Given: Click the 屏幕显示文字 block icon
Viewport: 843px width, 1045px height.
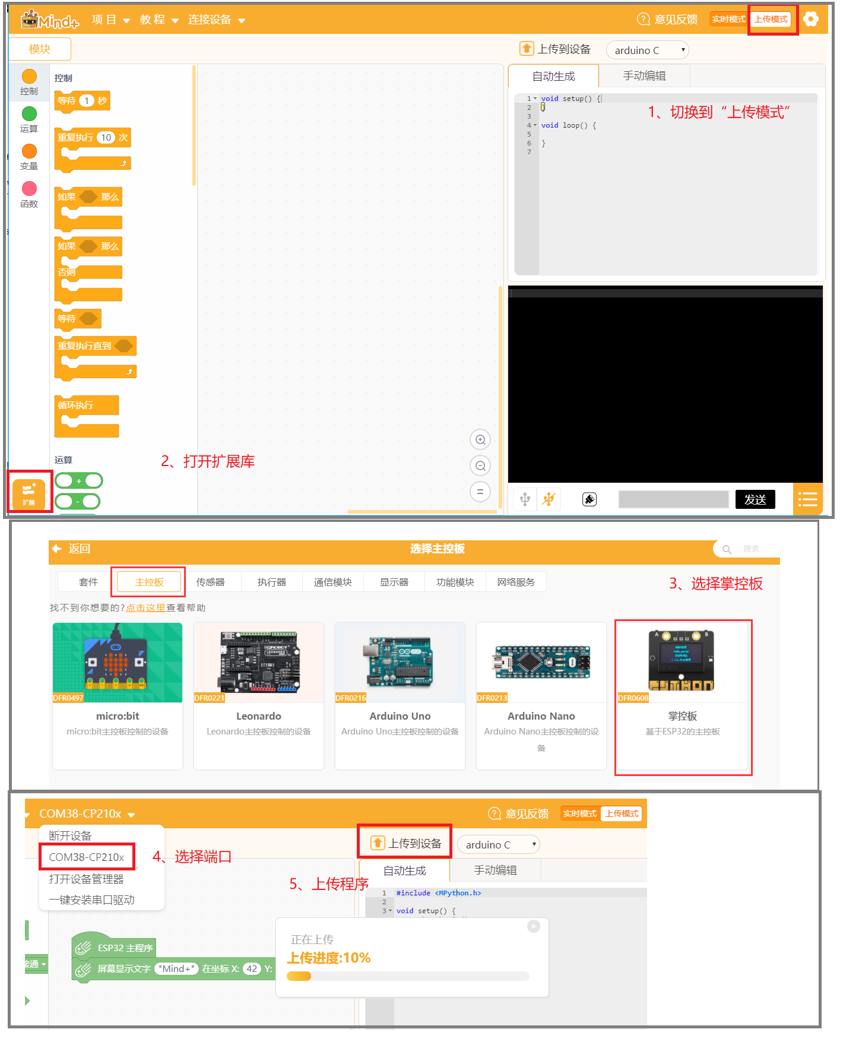Looking at the screenshot, I should coord(84,969).
